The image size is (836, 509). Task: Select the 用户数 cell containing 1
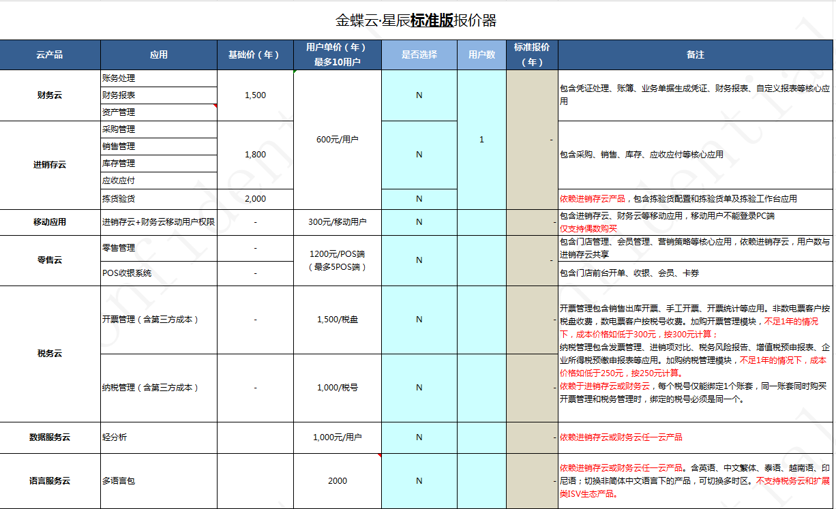[x=481, y=139]
